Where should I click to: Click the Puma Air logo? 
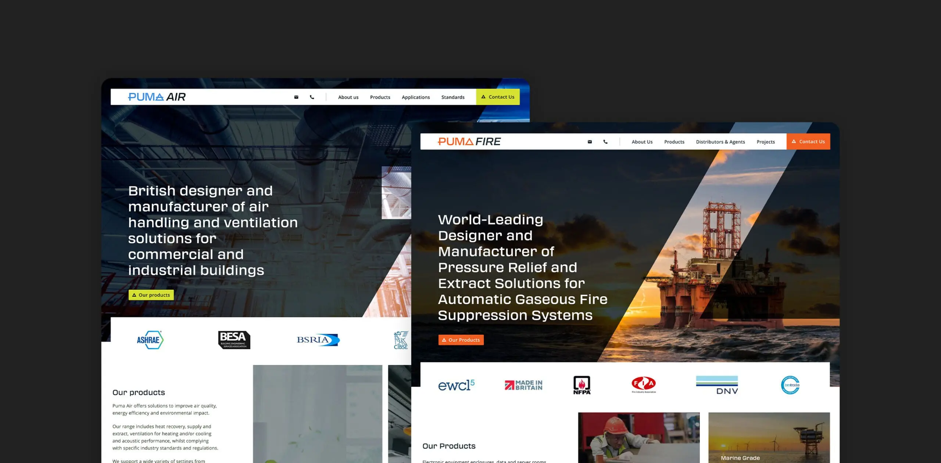click(157, 97)
